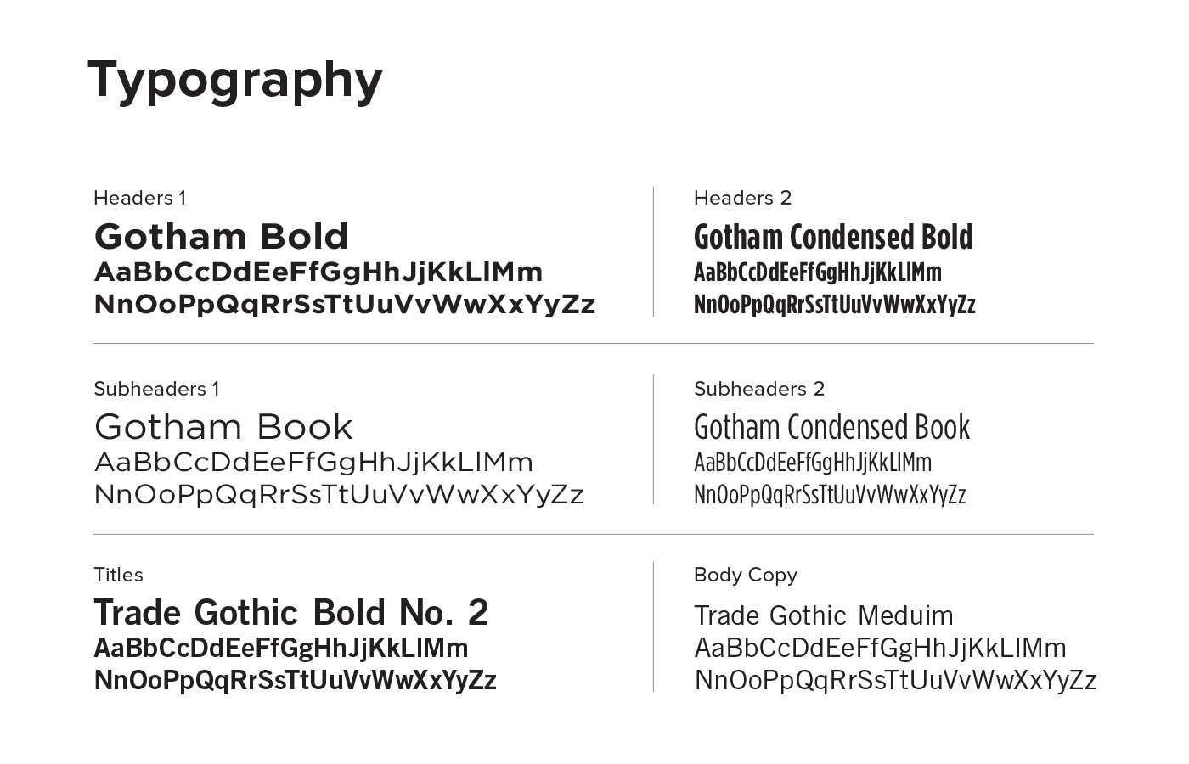Click the Subheaders 2 label
Viewport: 1189px width, 764px height.
(759, 389)
